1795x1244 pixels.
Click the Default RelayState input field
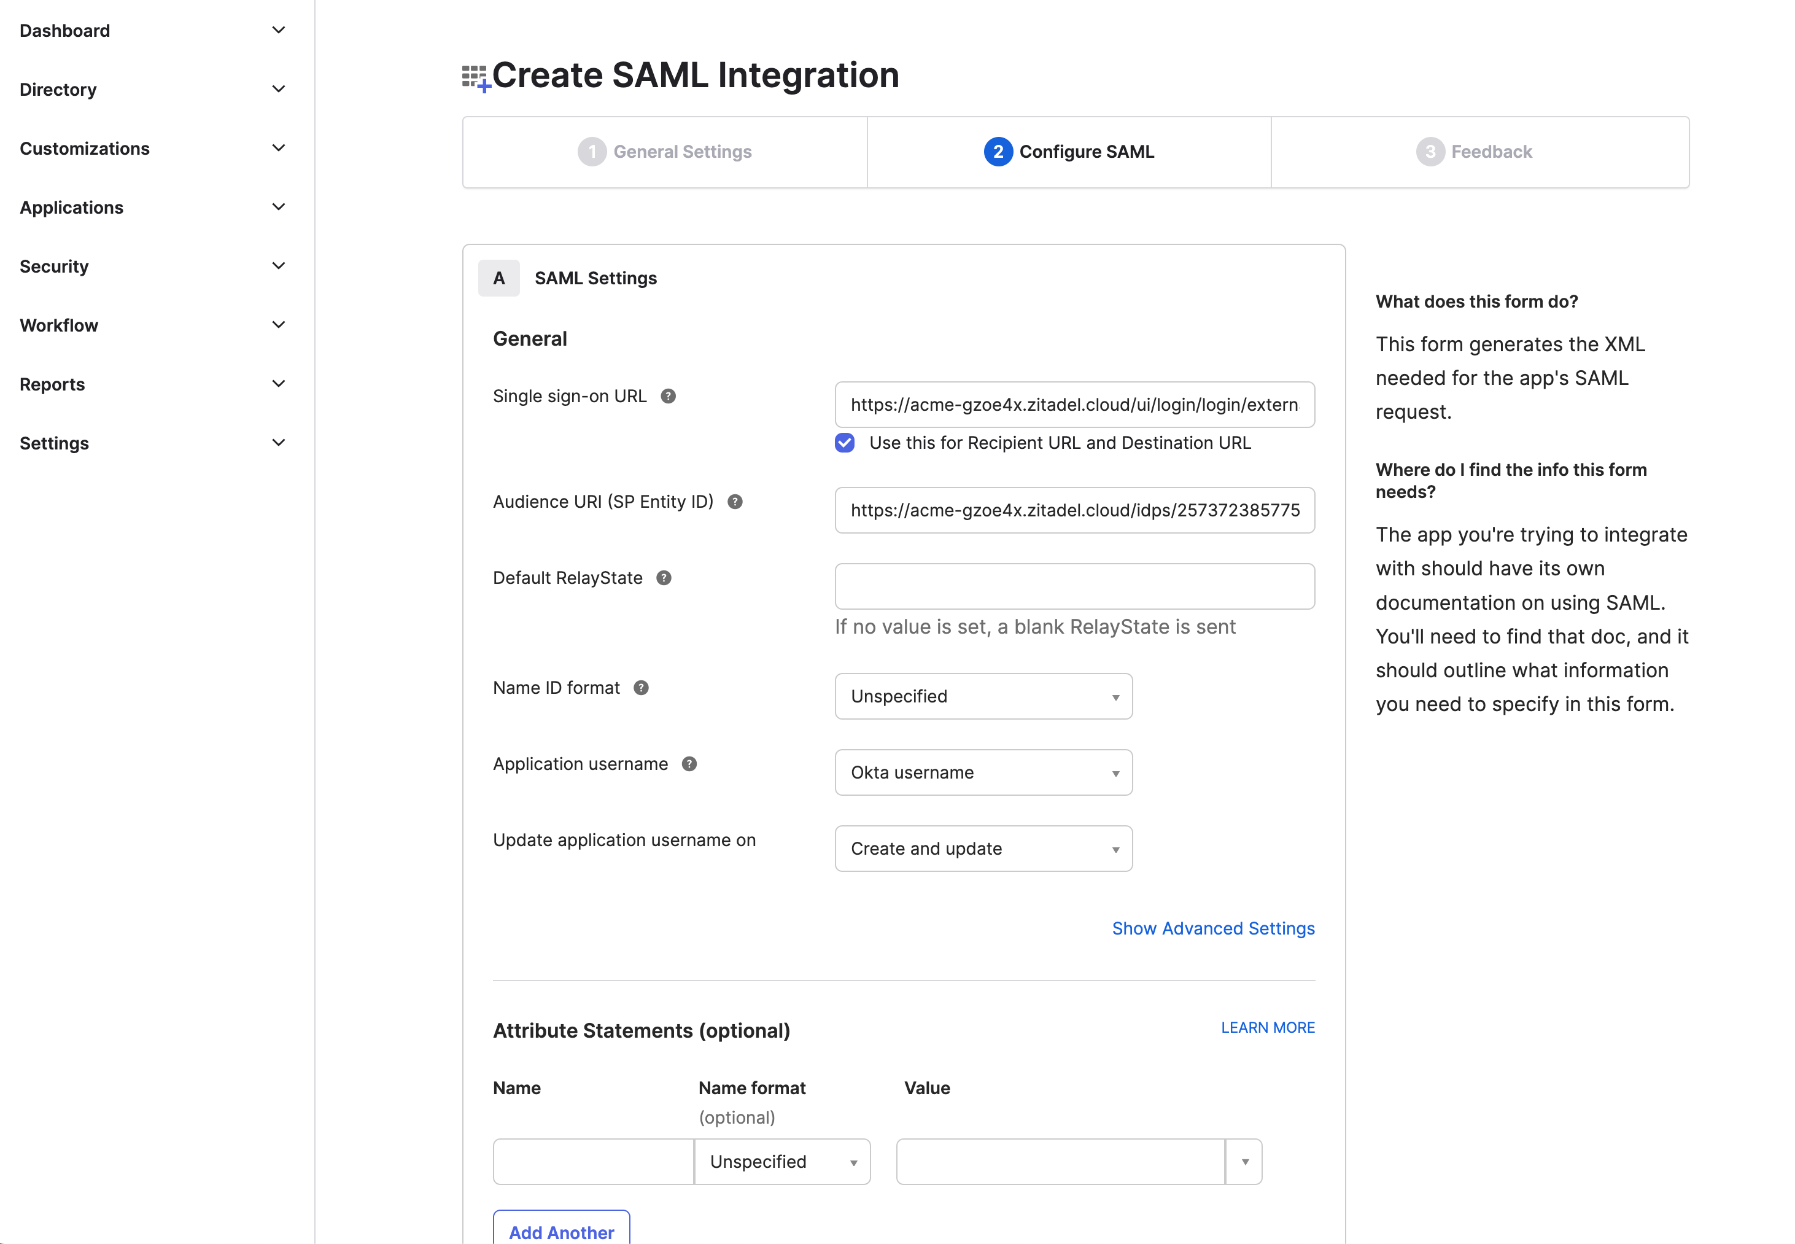coord(1074,586)
